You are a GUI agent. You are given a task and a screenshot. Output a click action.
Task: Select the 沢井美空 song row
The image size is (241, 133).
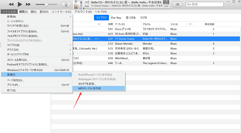(146, 49)
